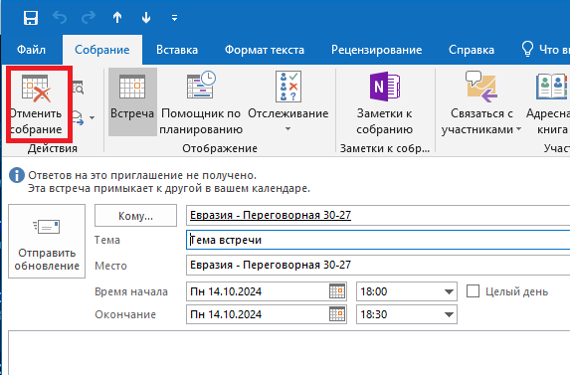This screenshot has width=570, height=375.
Task: Click the attendees field with Евразия - Переговорная 30-27
Action: tap(378, 215)
